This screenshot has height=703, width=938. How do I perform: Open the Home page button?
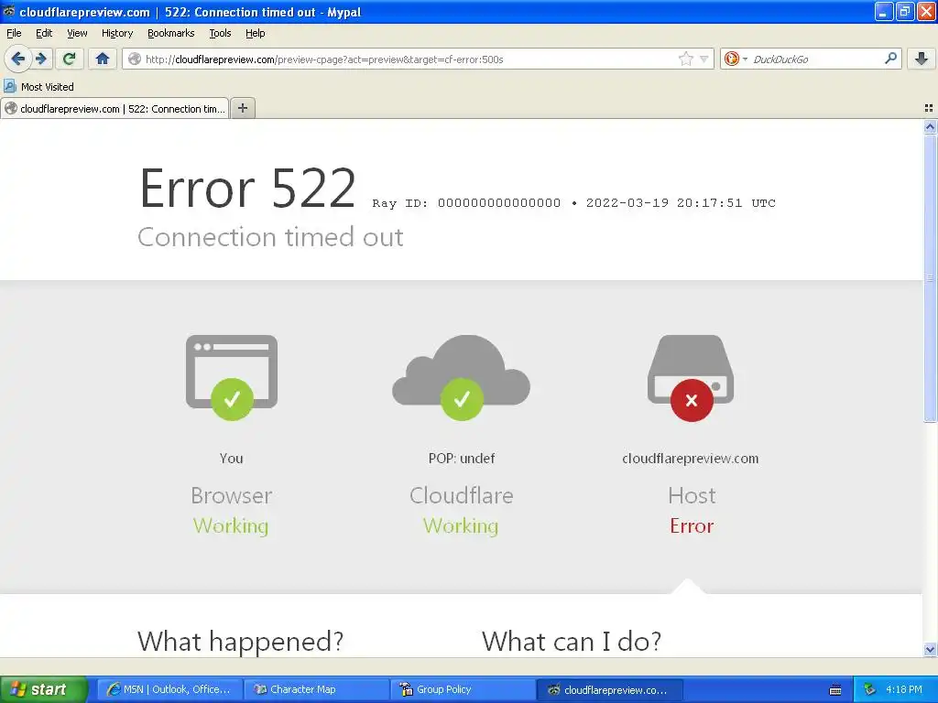point(103,59)
